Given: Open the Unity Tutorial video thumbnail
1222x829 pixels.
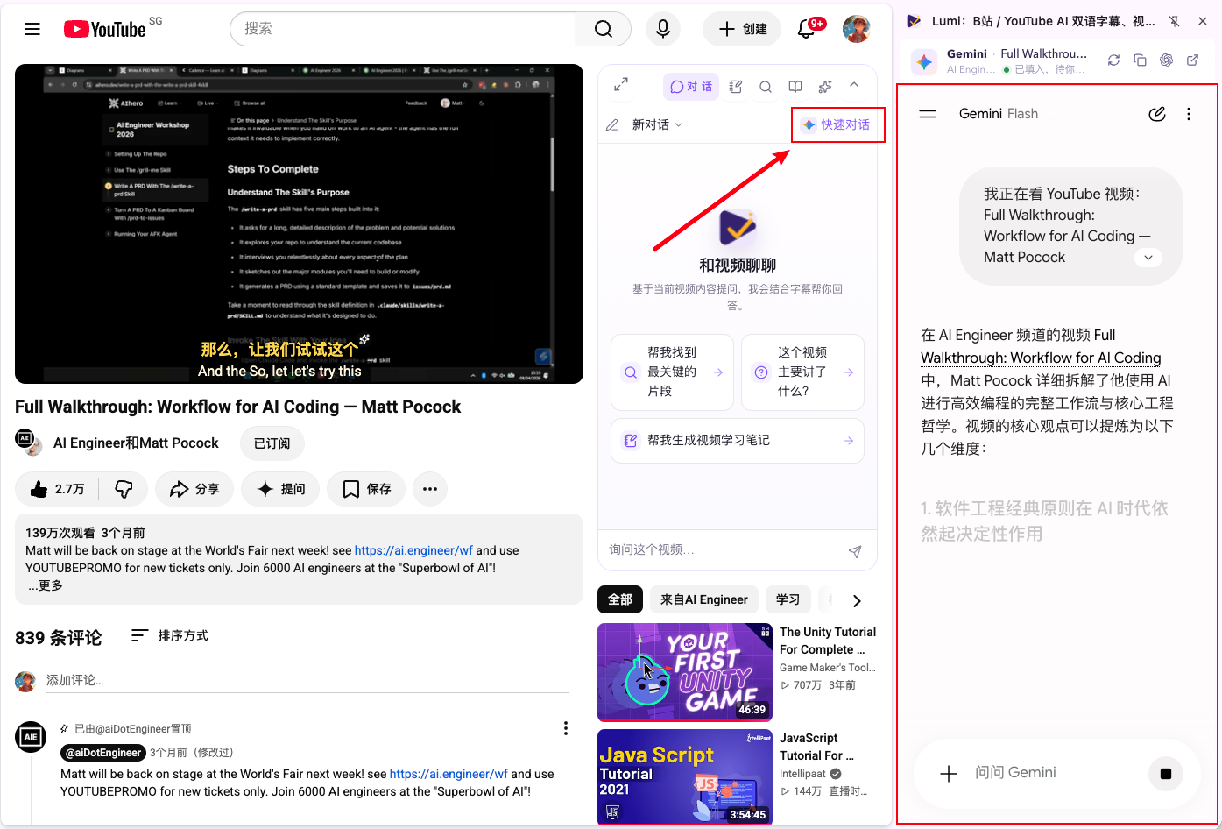Looking at the screenshot, I should (685, 671).
